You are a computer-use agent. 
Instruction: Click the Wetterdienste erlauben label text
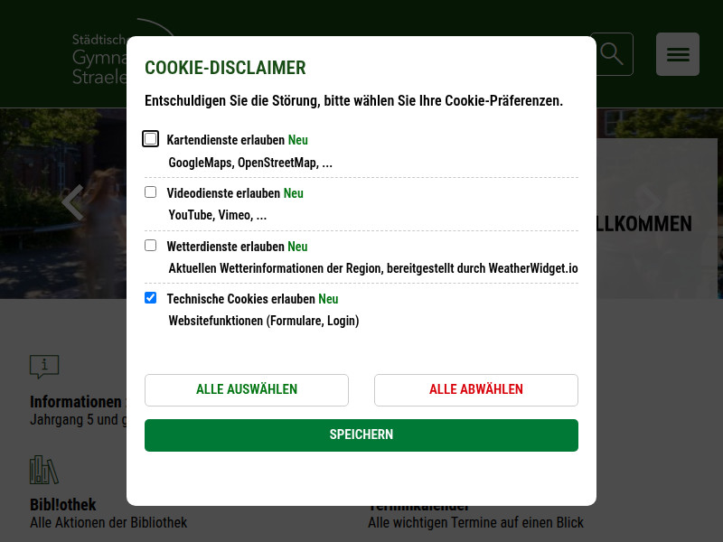(226, 247)
